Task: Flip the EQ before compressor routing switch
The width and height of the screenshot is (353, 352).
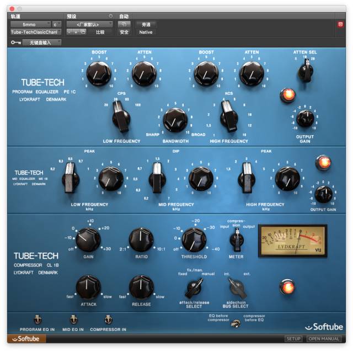Action: tap(236, 324)
